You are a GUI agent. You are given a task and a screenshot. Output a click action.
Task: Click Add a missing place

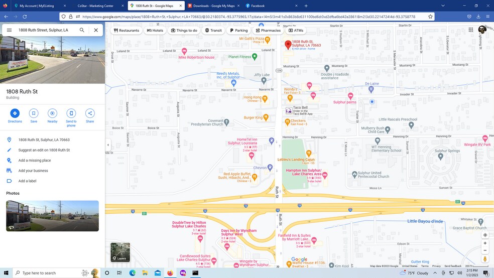(35, 161)
